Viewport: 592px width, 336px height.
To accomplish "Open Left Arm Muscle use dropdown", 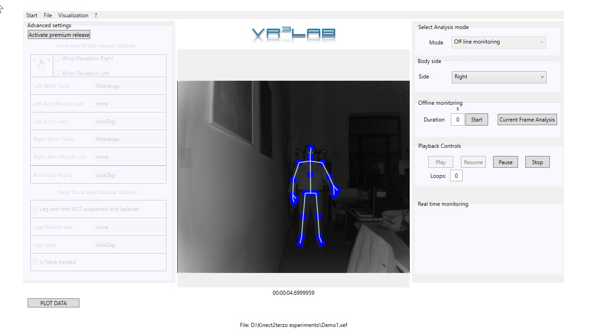I will pos(129,104).
